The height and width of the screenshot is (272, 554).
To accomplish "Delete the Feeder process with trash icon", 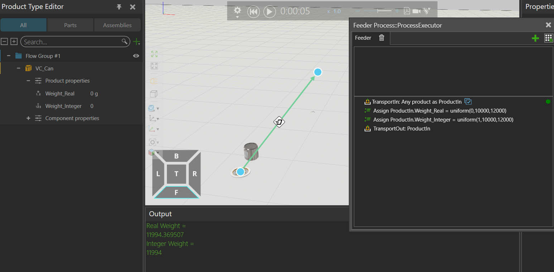I will pyautogui.click(x=381, y=38).
